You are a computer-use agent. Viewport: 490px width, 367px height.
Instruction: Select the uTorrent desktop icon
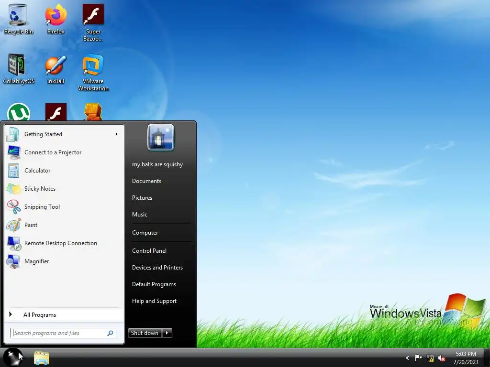point(19,112)
